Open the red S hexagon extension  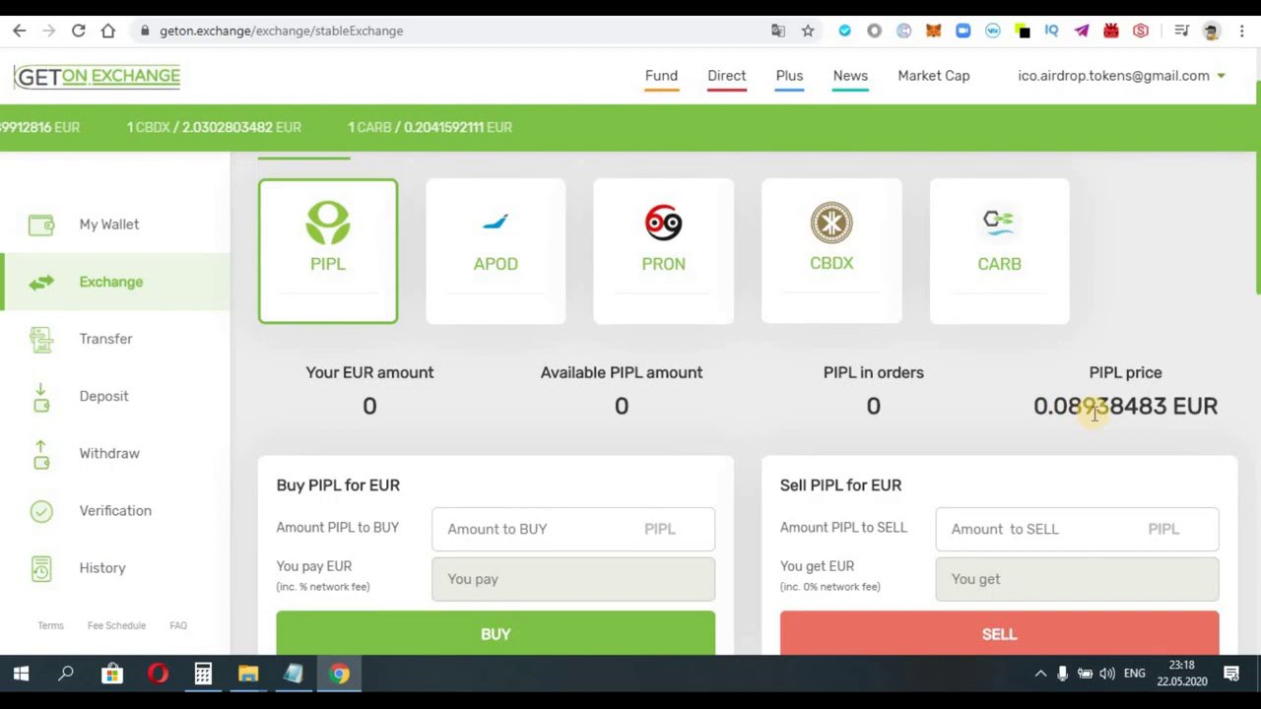pyautogui.click(x=1141, y=31)
